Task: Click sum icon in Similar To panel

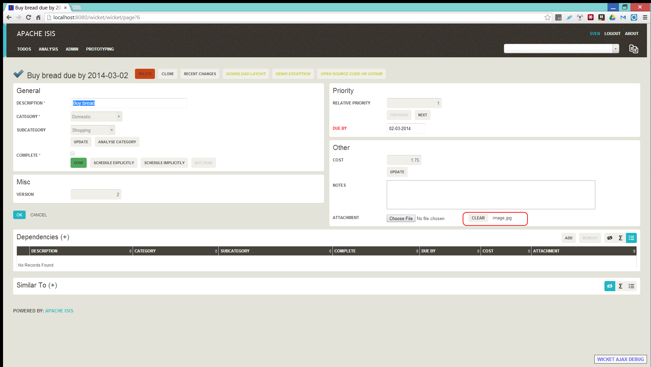Action: coord(620,286)
